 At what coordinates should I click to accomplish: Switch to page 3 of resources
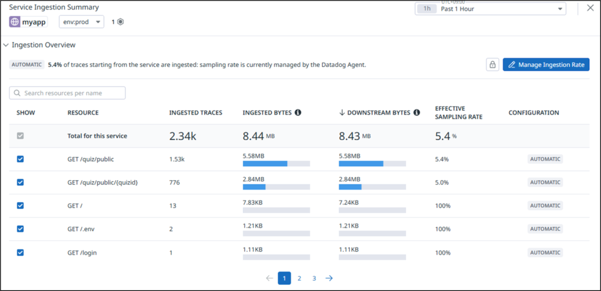point(314,278)
